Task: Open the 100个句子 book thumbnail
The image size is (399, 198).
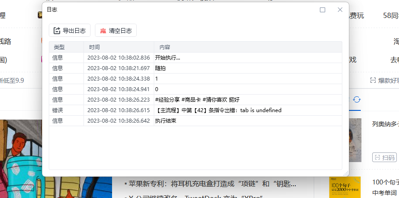Action: point(345,187)
